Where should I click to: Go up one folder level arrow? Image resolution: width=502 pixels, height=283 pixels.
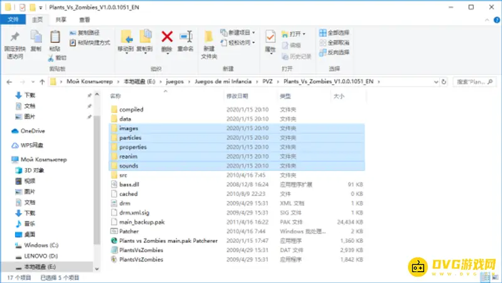click(x=42, y=82)
